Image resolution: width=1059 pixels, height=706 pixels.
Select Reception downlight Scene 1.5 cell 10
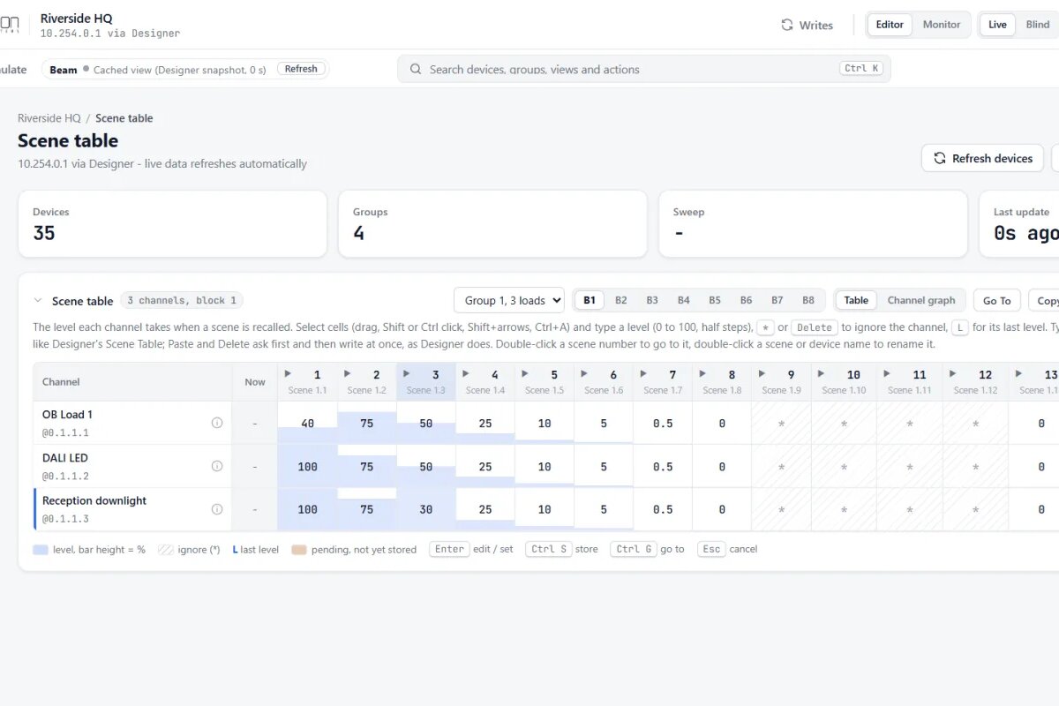point(545,509)
